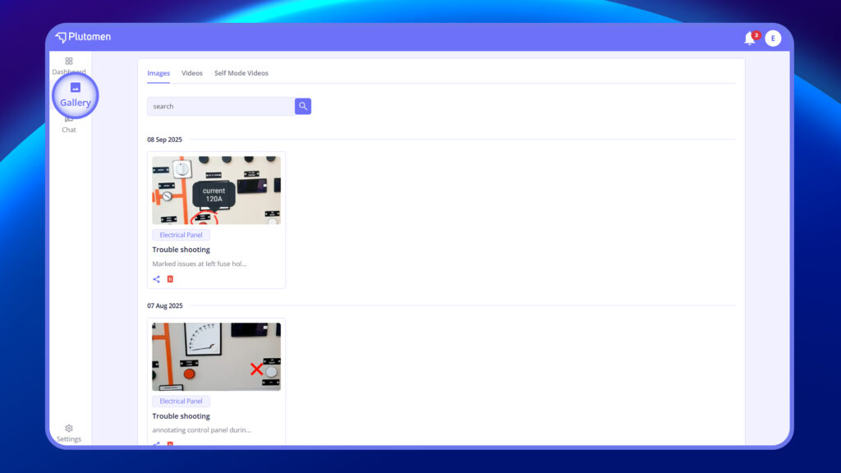Open Gallery in sidebar
Viewport: 841px width, 473px height.
pos(75,95)
